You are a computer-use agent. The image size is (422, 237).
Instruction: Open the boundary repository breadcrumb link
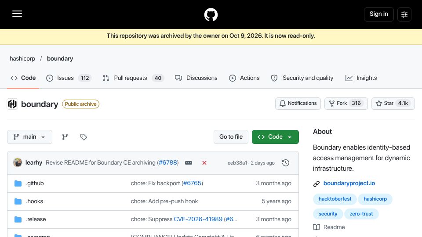(60, 58)
